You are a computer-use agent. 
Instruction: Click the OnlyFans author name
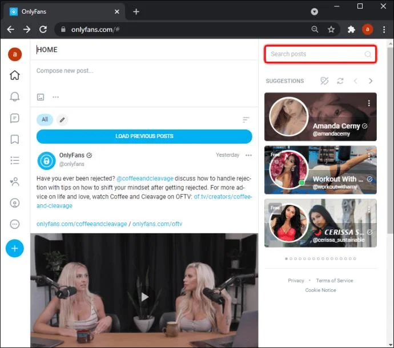pyautogui.click(x=72, y=155)
